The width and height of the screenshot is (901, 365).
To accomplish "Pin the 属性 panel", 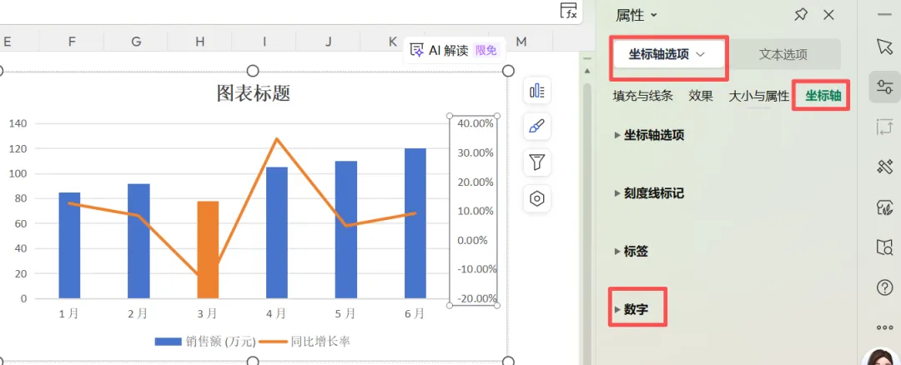I will [800, 16].
